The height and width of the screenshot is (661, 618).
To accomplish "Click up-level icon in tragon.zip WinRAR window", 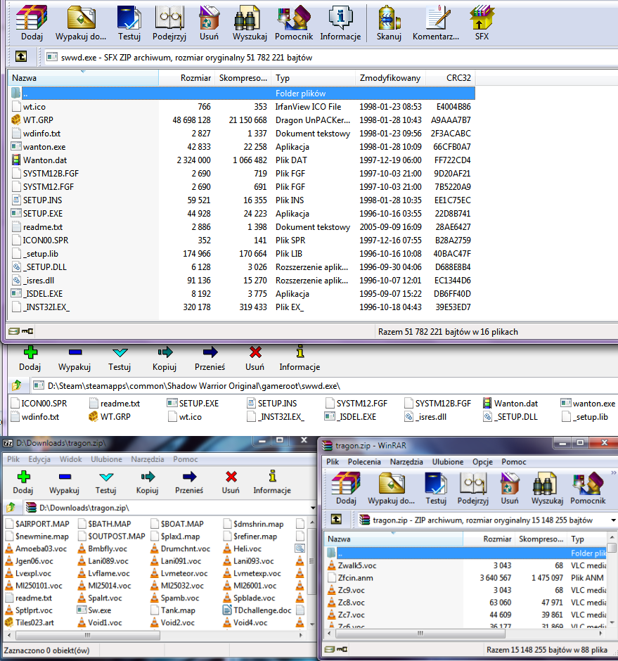I will [x=336, y=519].
